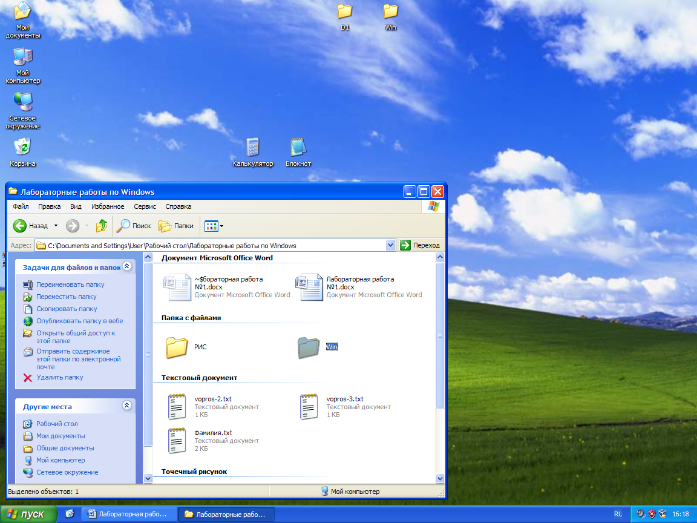The image size is (697, 523).
Task: Select the highlighted Win folder in Explorer
Action: (x=318, y=347)
